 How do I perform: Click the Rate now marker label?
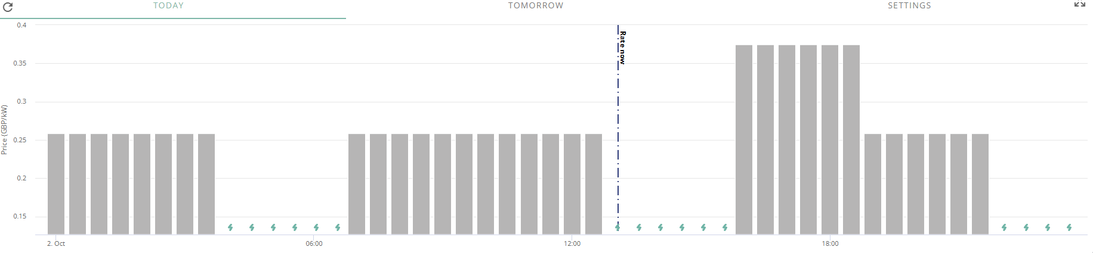(x=622, y=48)
